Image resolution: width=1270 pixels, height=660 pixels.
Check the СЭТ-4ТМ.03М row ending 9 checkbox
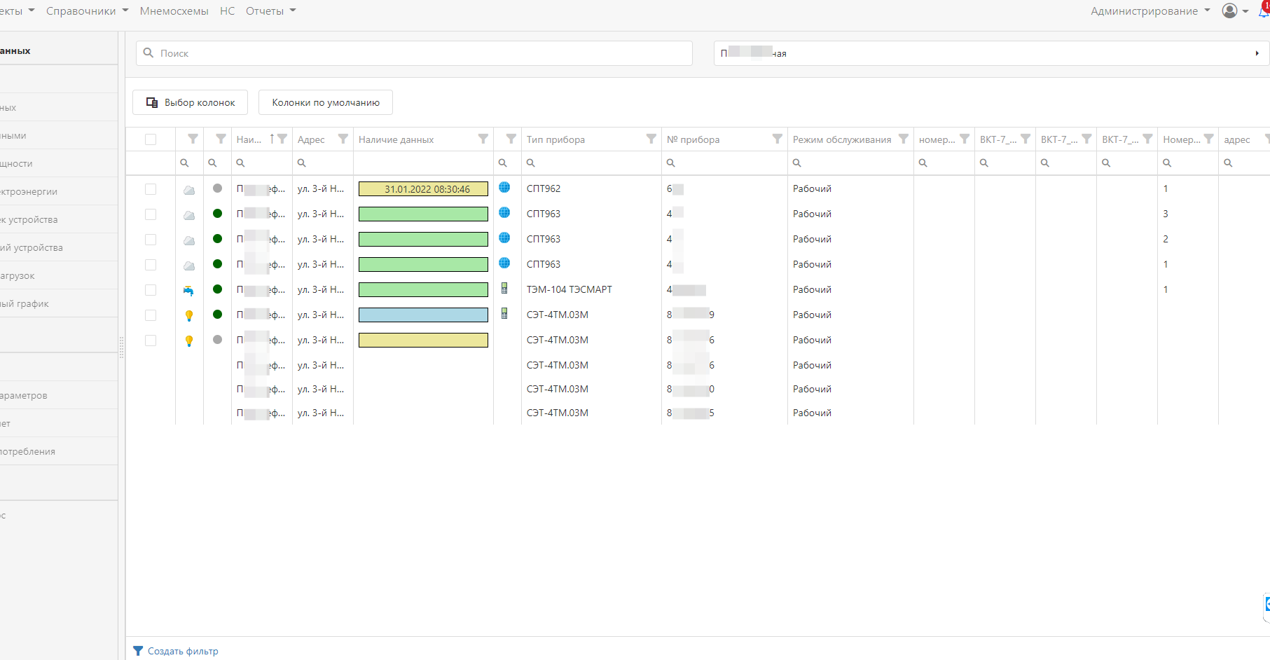151,315
